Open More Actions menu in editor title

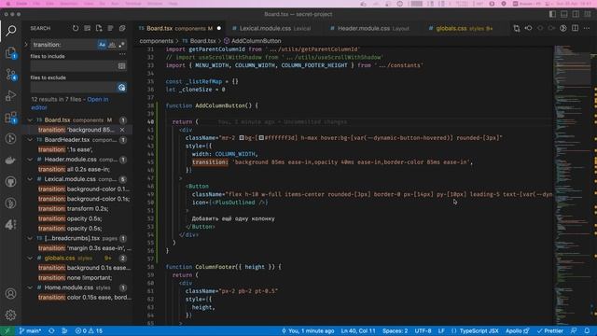tap(587, 28)
